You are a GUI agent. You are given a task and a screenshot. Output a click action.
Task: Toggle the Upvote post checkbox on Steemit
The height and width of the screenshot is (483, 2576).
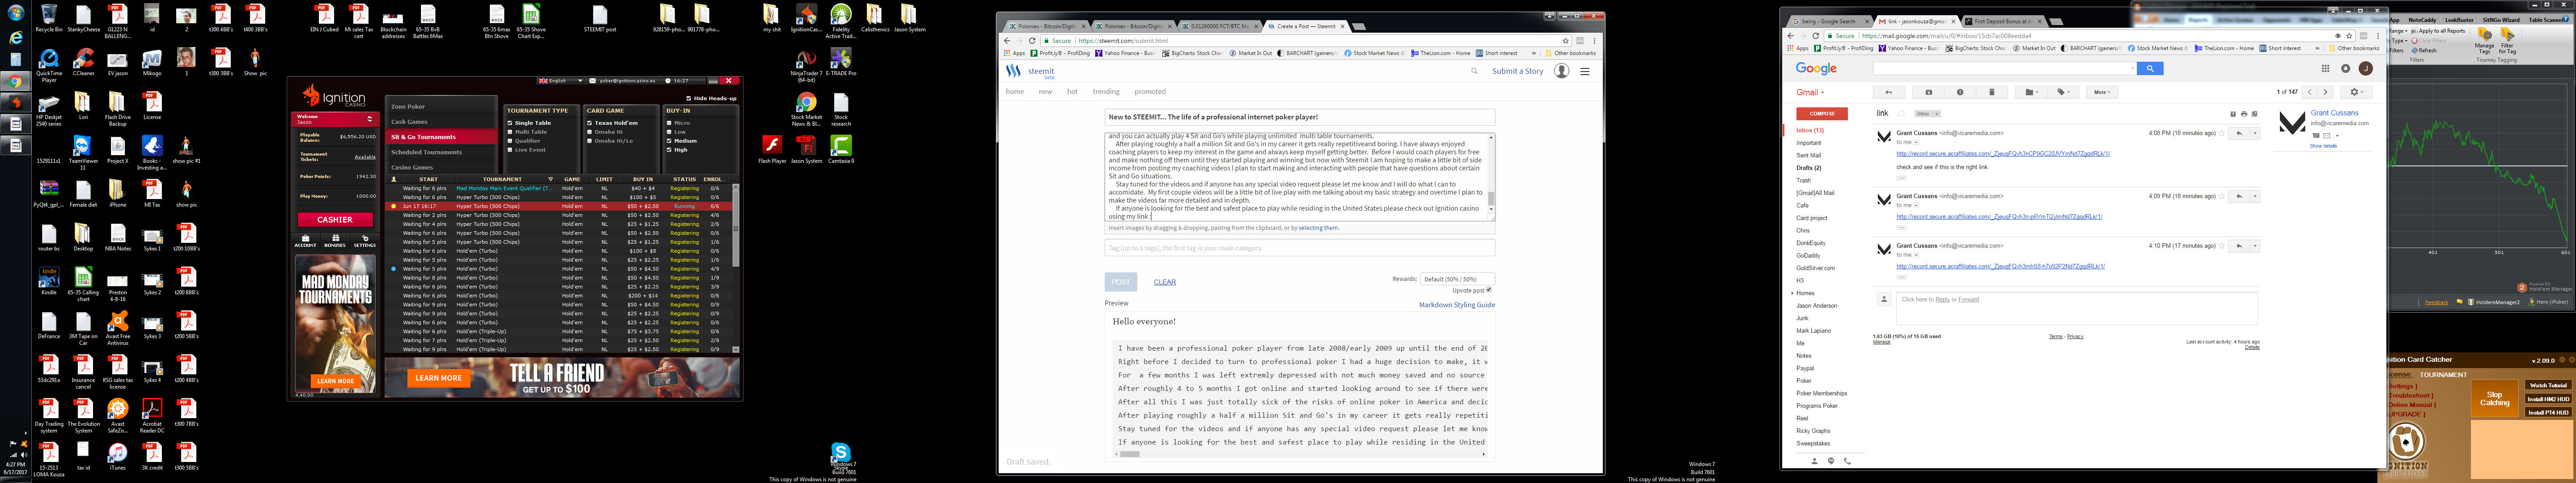[x=1488, y=290]
